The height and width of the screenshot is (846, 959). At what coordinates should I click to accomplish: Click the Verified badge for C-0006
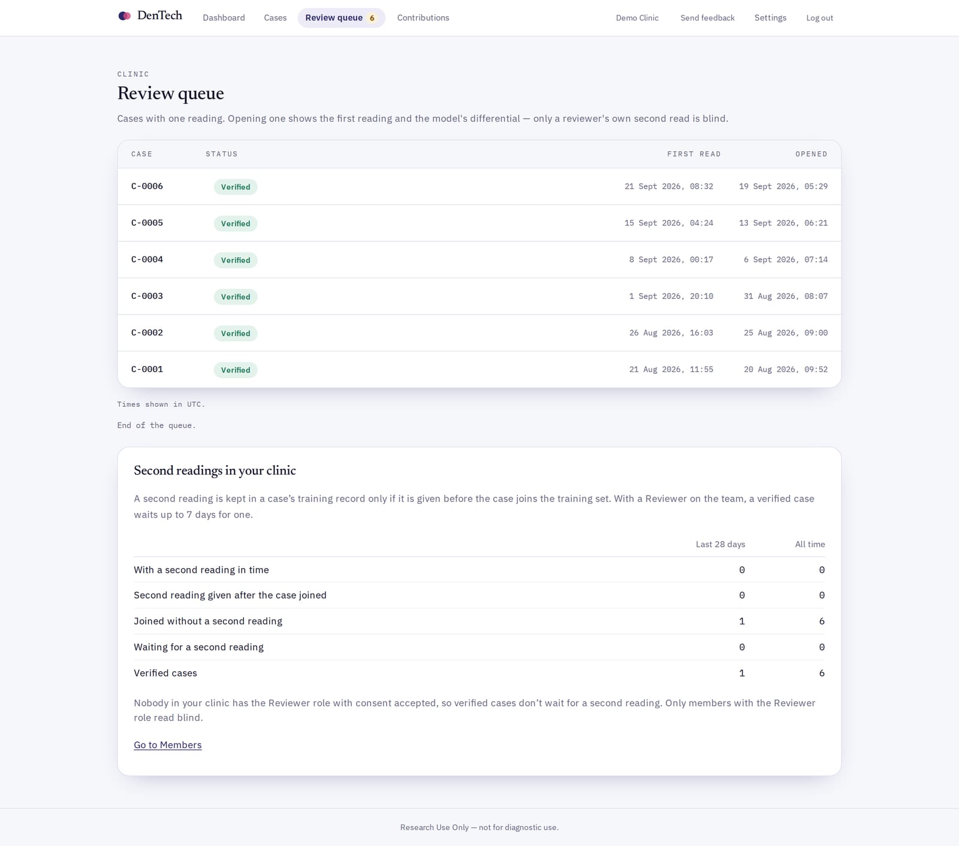[236, 187]
